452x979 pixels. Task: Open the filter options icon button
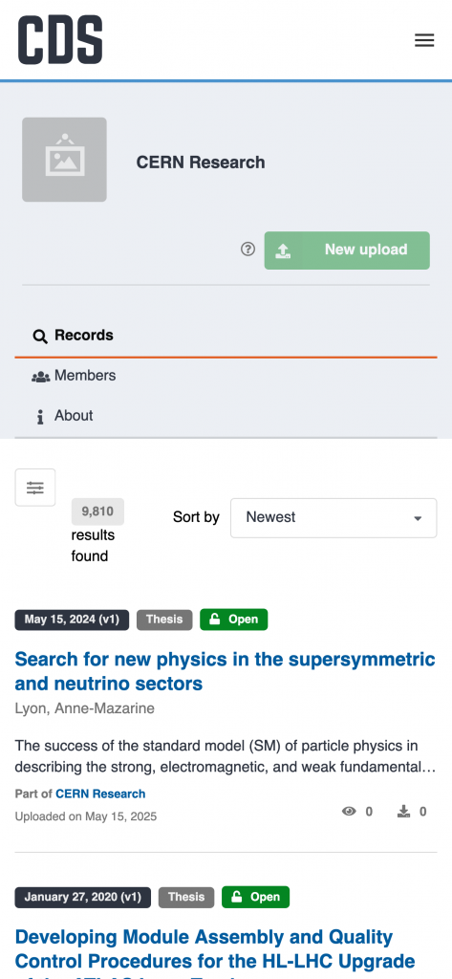35,487
